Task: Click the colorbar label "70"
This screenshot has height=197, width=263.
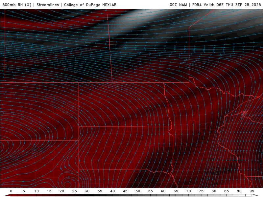Action: click(188, 191)
